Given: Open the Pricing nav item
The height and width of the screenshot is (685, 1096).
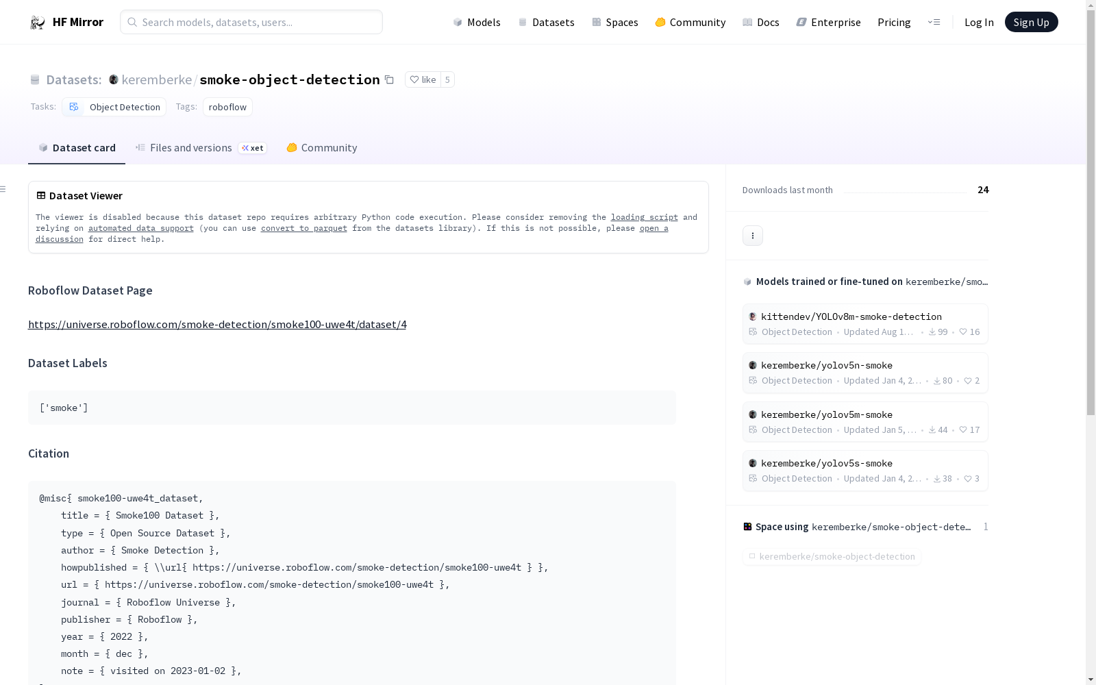Looking at the screenshot, I should (894, 22).
